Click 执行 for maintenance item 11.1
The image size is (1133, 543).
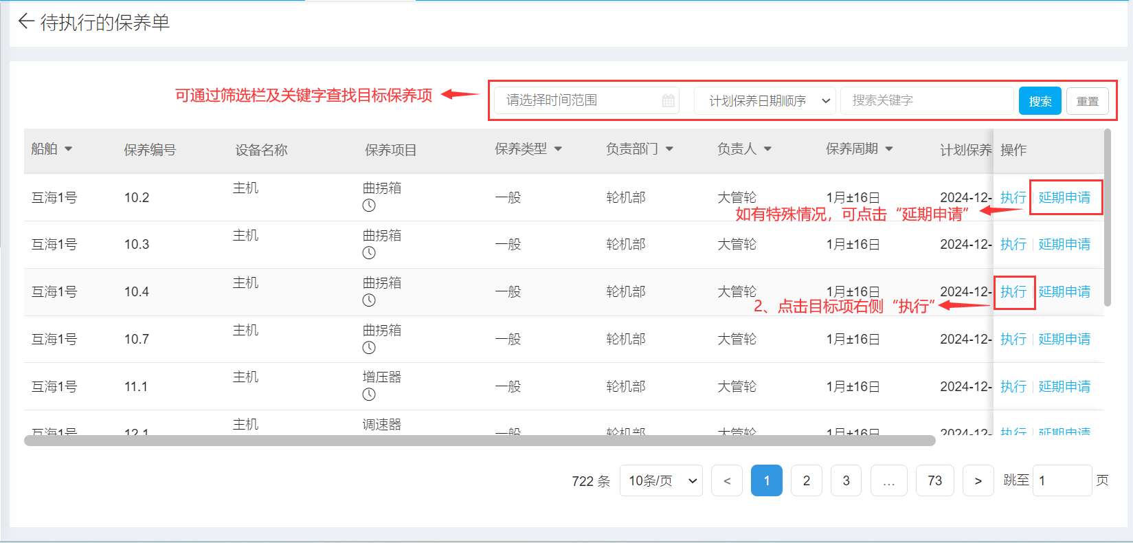[1013, 386]
